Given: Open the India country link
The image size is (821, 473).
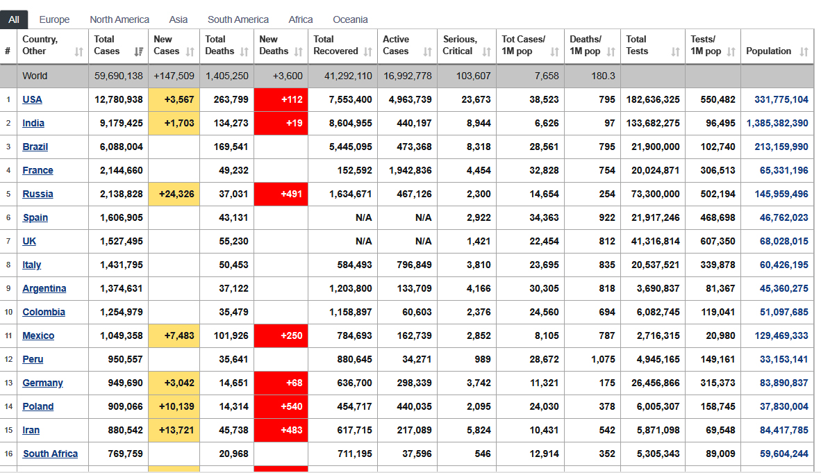Looking at the screenshot, I should (33, 123).
